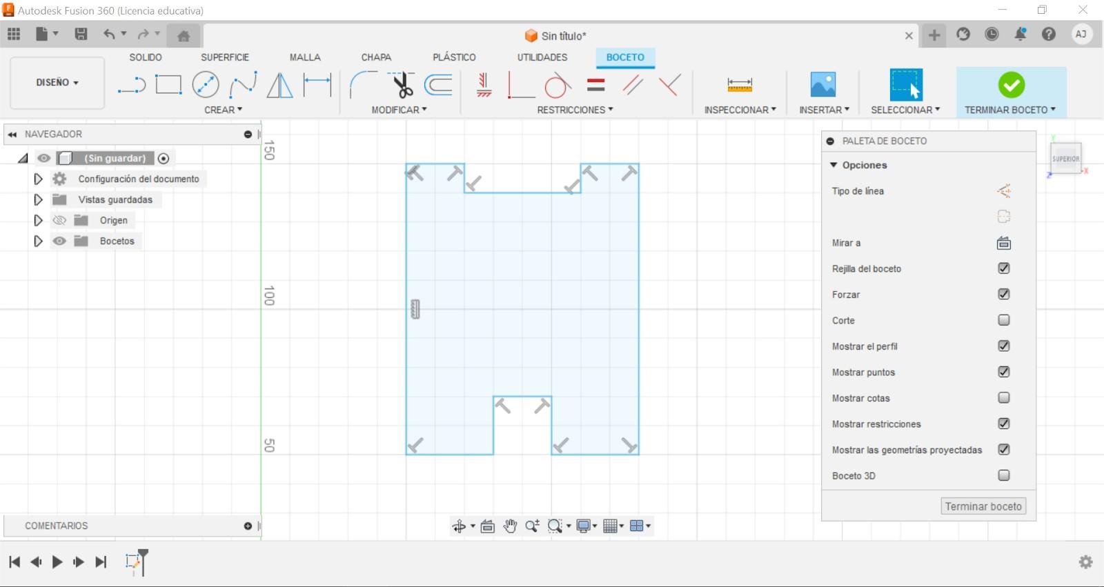Open the MODIFICAR dropdown menu
This screenshot has height=587, width=1104.
(x=399, y=110)
